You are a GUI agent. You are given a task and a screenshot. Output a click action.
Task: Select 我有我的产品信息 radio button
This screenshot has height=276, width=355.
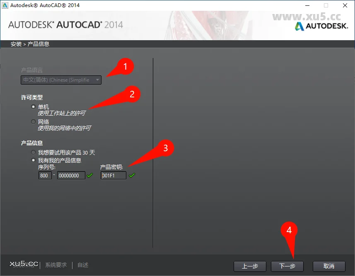(x=34, y=160)
